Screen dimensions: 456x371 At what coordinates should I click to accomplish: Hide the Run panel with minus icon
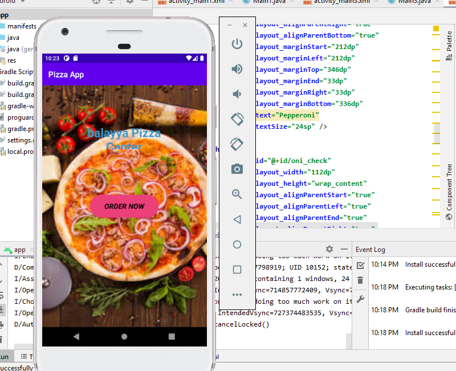344,249
